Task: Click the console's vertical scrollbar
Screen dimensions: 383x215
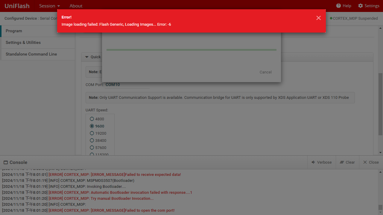Action: [380, 191]
